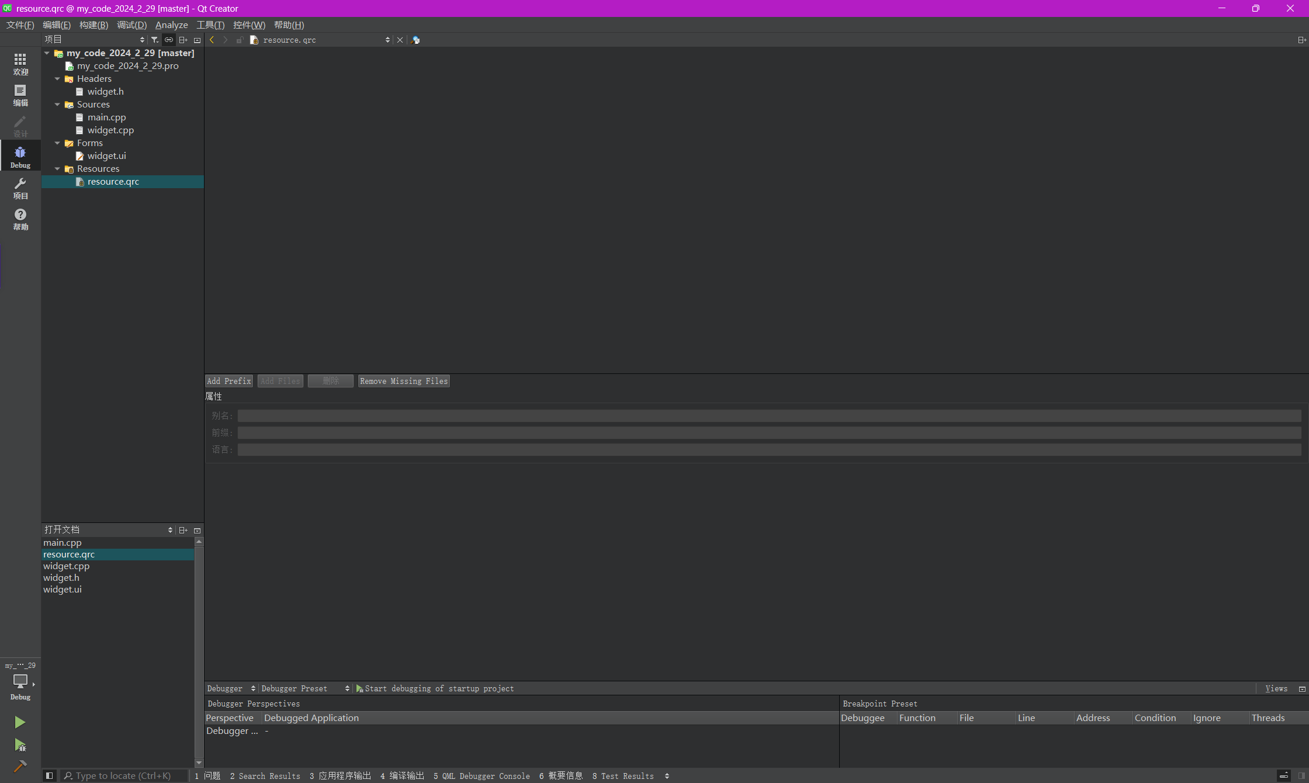Open the Help mode icon
This screenshot has height=783, width=1309.
(x=20, y=219)
